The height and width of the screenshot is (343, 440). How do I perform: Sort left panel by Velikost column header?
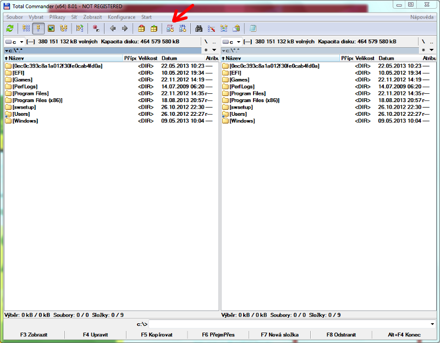(x=148, y=58)
